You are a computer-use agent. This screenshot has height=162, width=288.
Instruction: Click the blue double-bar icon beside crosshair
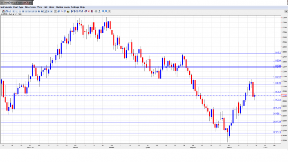pos(58,11)
